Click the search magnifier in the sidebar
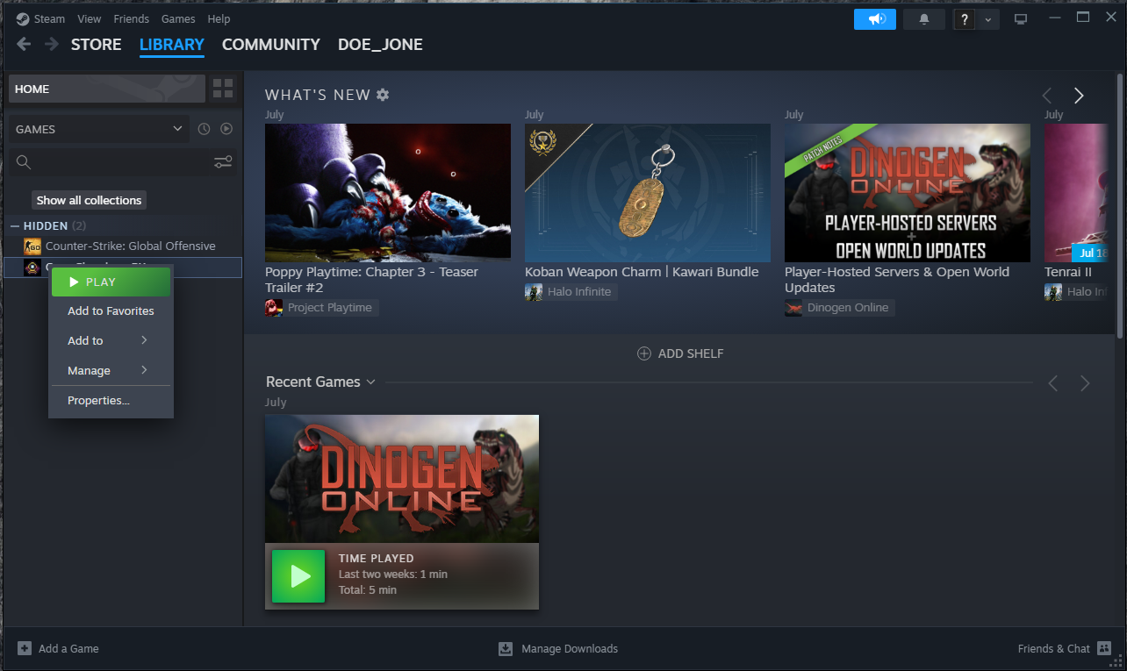This screenshot has height=671, width=1127. pyautogui.click(x=23, y=162)
